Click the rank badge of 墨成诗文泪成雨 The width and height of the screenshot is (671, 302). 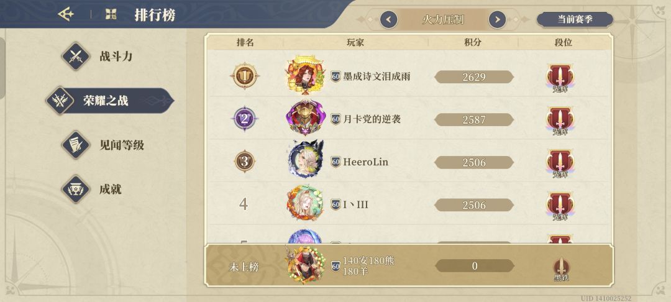pos(560,78)
